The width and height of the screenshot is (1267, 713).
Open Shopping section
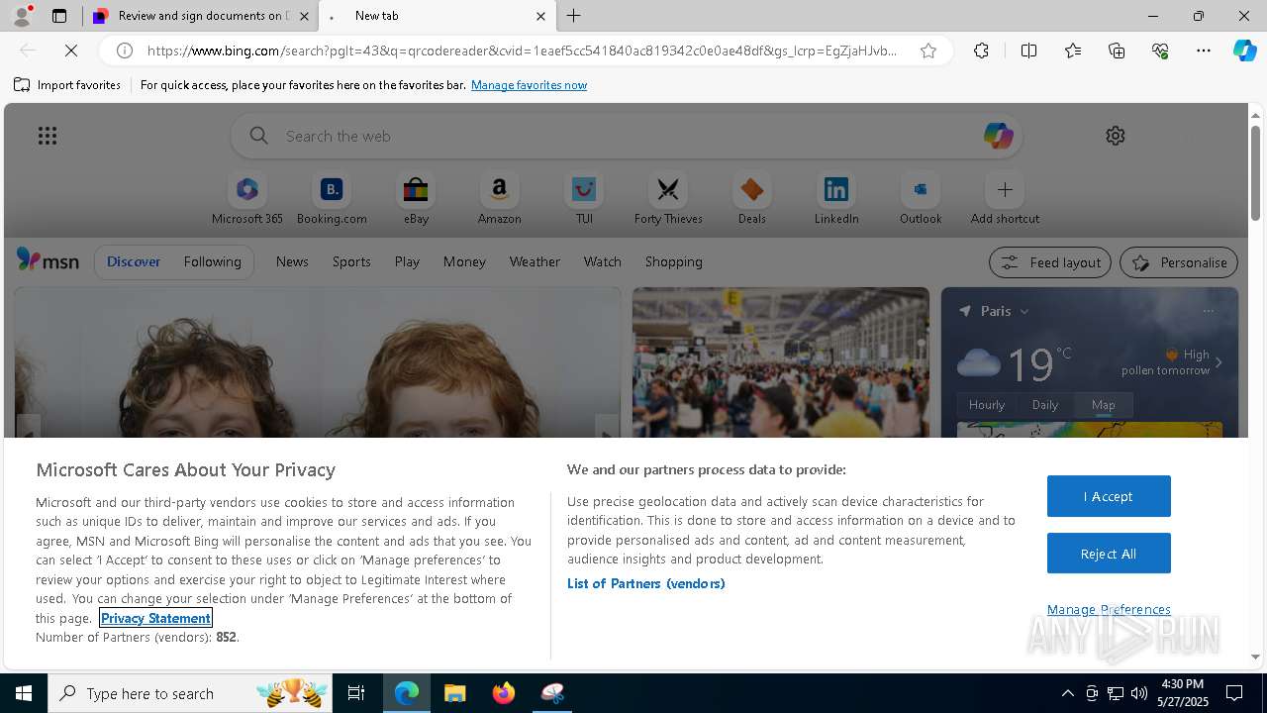(x=674, y=261)
